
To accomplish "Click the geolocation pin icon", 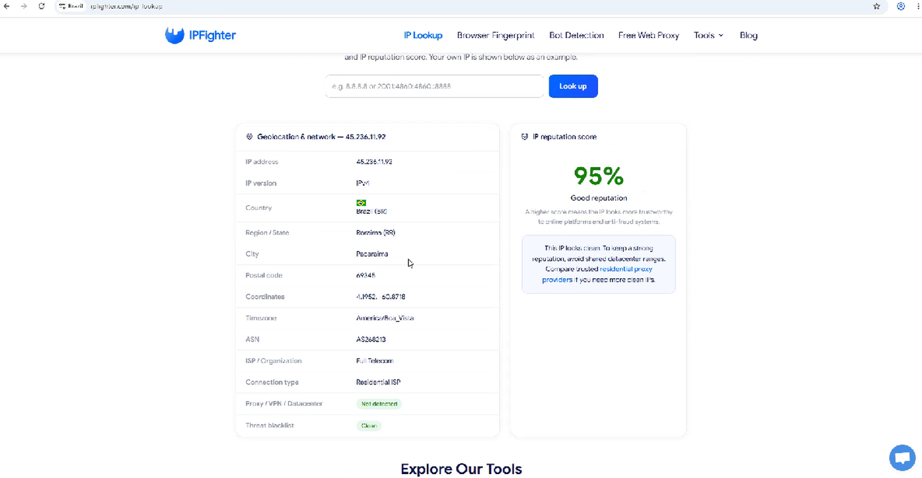I will tap(250, 137).
